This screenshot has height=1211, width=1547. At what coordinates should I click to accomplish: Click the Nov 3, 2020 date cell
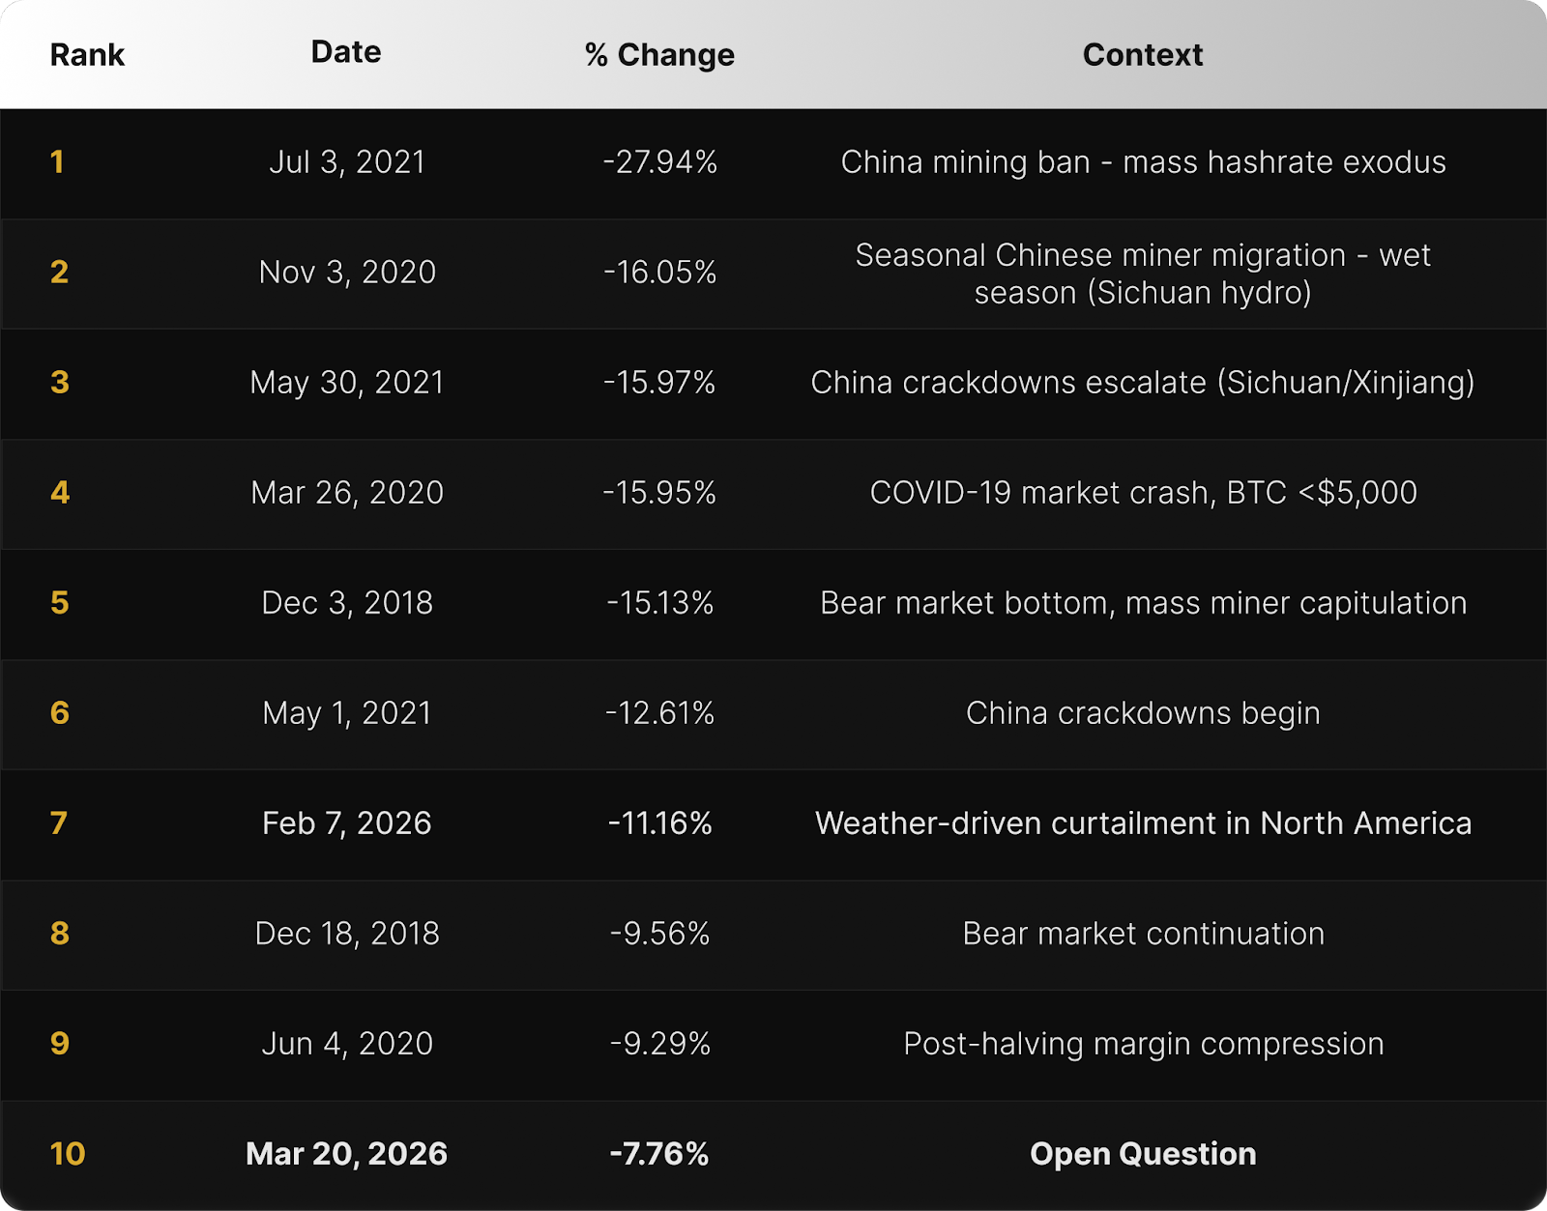pyautogui.click(x=347, y=272)
